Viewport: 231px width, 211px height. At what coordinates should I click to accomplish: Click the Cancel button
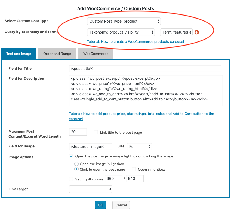121,205
